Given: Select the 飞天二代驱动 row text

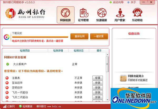Looking at the screenshot, I should 20,97.
